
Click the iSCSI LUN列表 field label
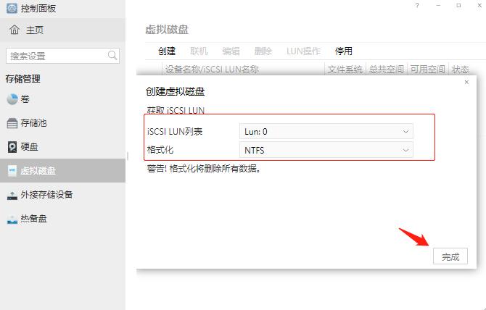[x=175, y=132]
